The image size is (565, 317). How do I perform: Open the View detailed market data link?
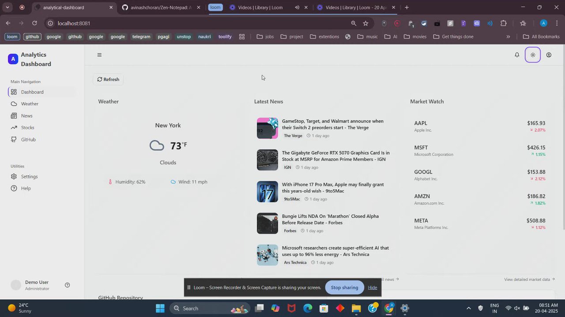tap(529, 279)
